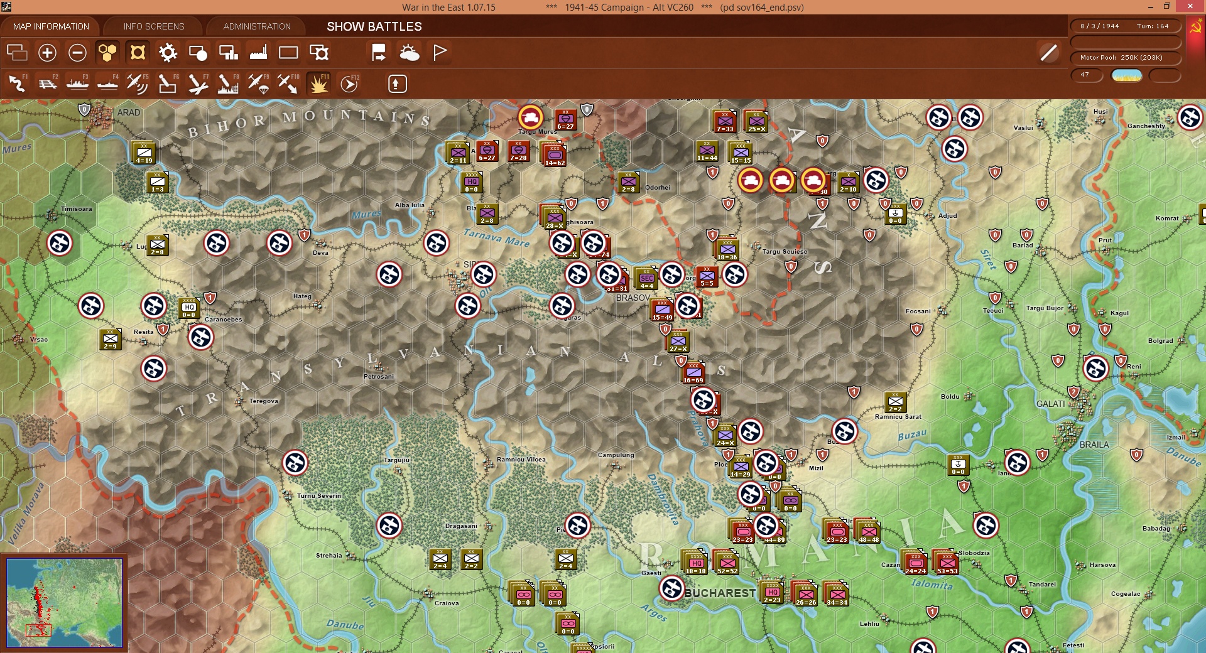
Task: Select F6 bomb unit mode
Action: click(168, 84)
